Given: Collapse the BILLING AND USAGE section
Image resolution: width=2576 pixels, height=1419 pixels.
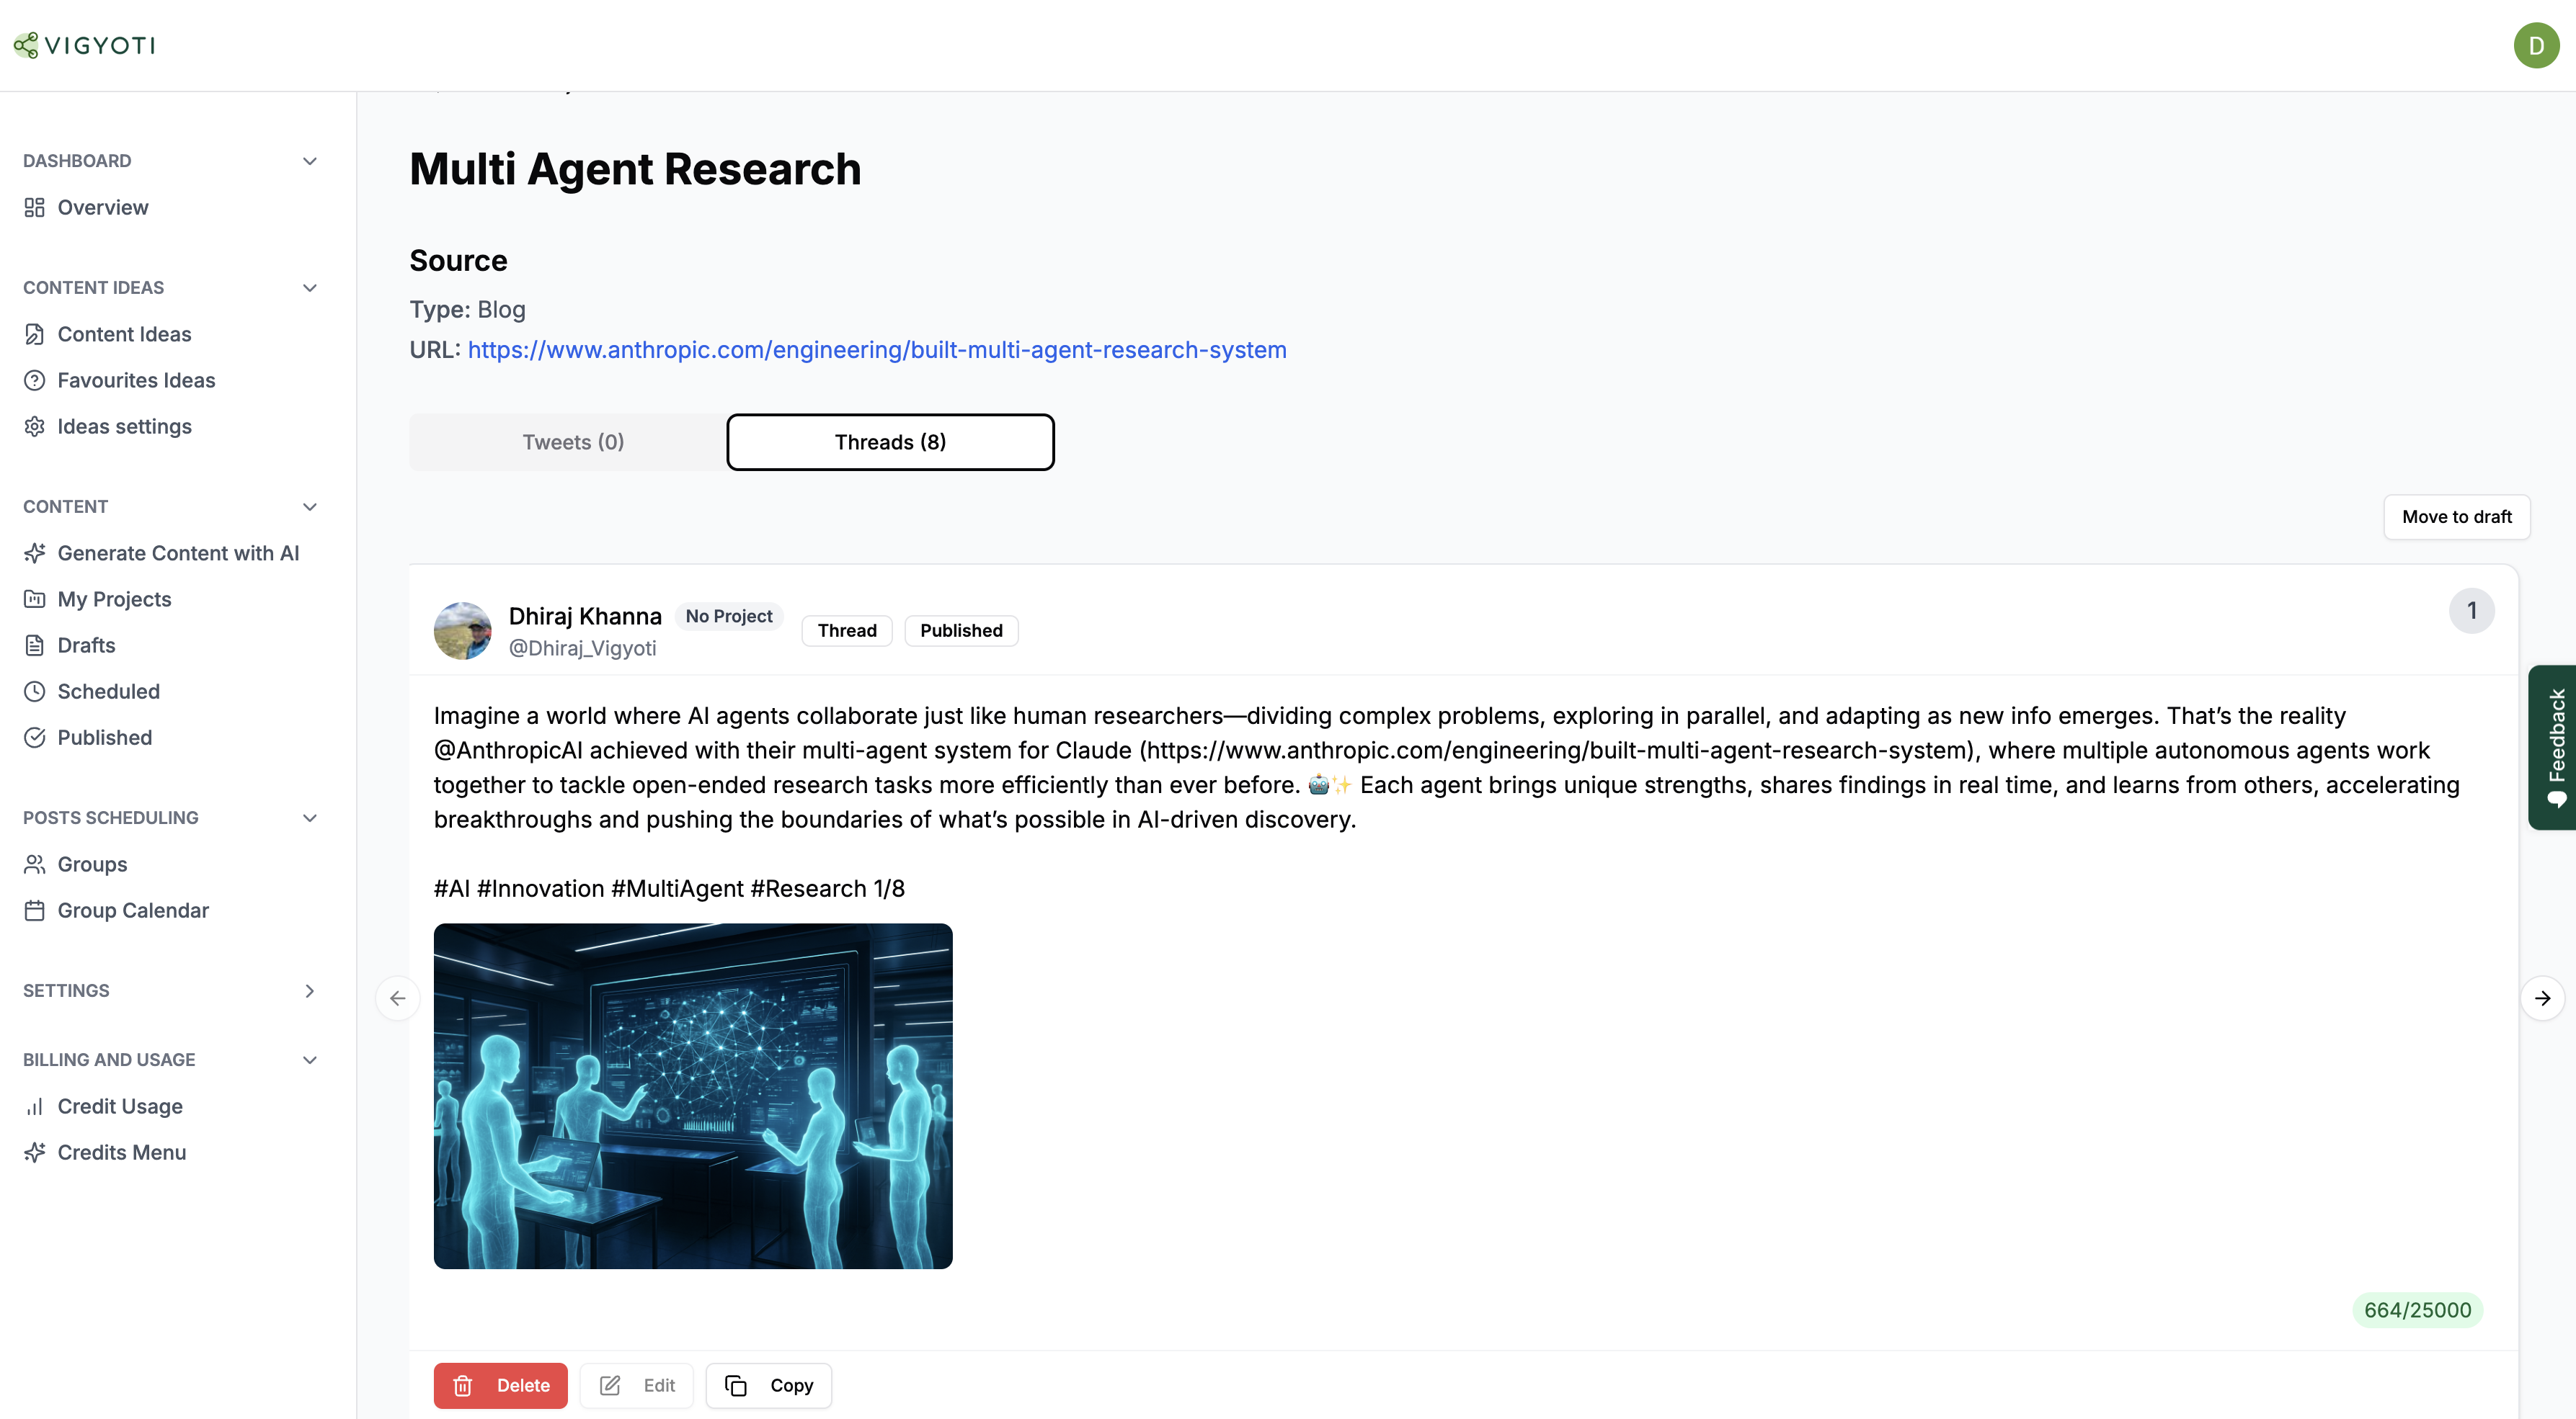Looking at the screenshot, I should tap(310, 1060).
